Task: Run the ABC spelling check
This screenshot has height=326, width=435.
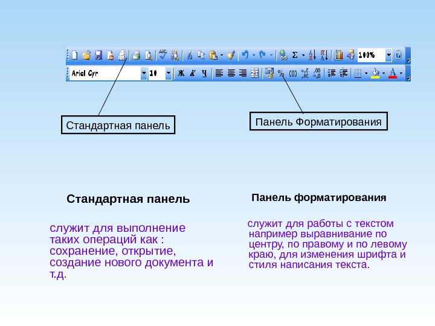Action: (163, 54)
